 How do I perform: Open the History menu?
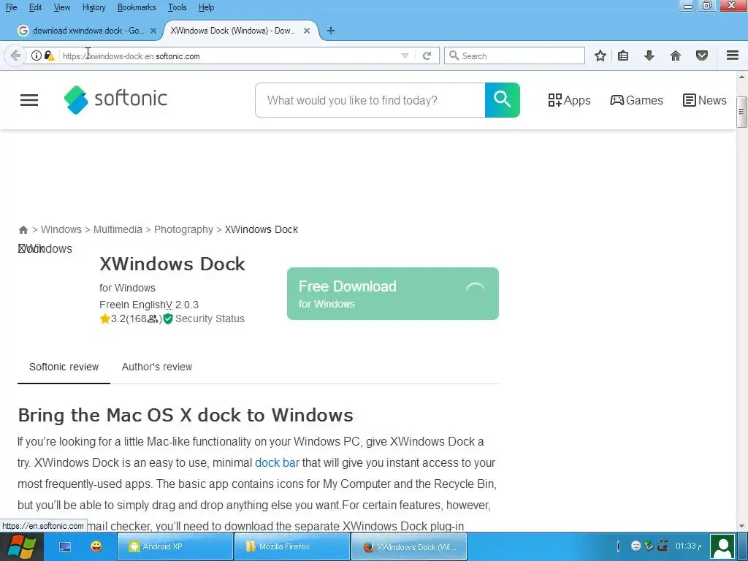click(93, 7)
